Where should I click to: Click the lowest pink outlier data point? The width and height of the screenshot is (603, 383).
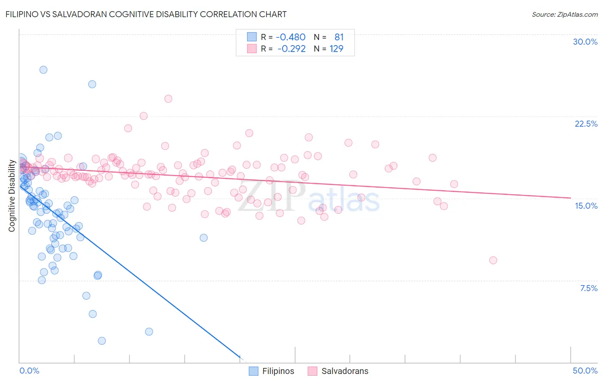[493, 260]
